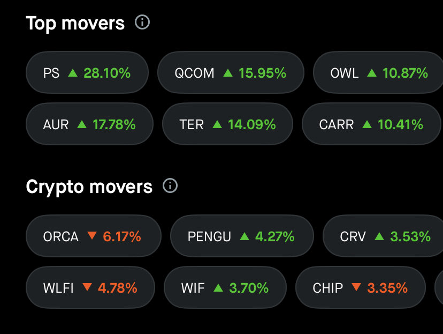
Task: Click the red down arrow beside WLFI
Action: pyautogui.click(x=87, y=287)
